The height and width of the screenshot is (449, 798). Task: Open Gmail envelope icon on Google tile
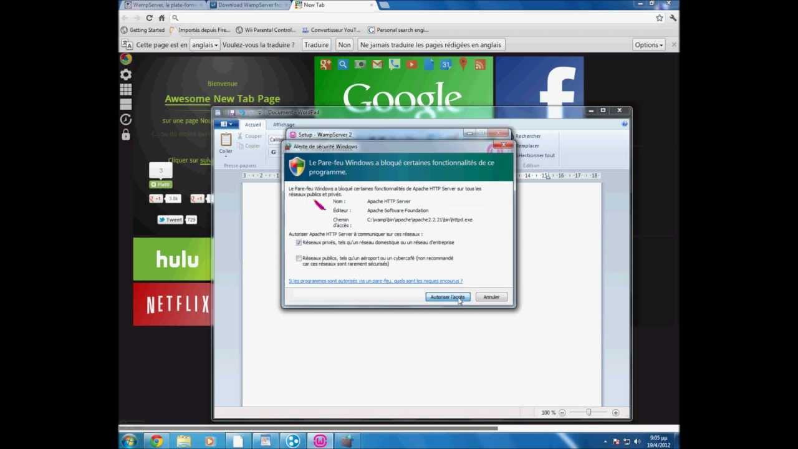377,64
